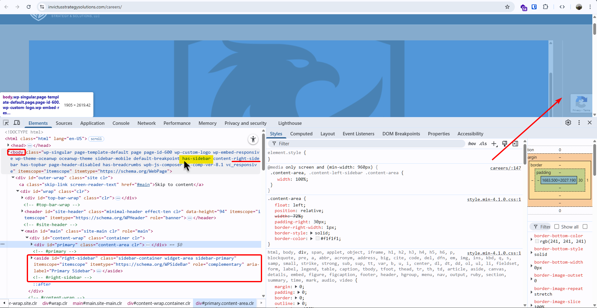Switch to the Lighthouse tab
Viewport: 597px width, 308px height.
click(290, 123)
